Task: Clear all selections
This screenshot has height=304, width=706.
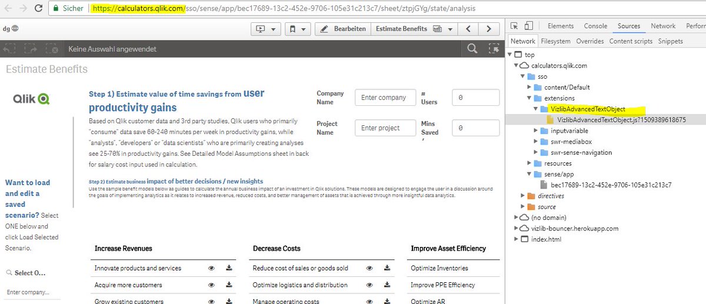Action: pyautogui.click(x=51, y=49)
